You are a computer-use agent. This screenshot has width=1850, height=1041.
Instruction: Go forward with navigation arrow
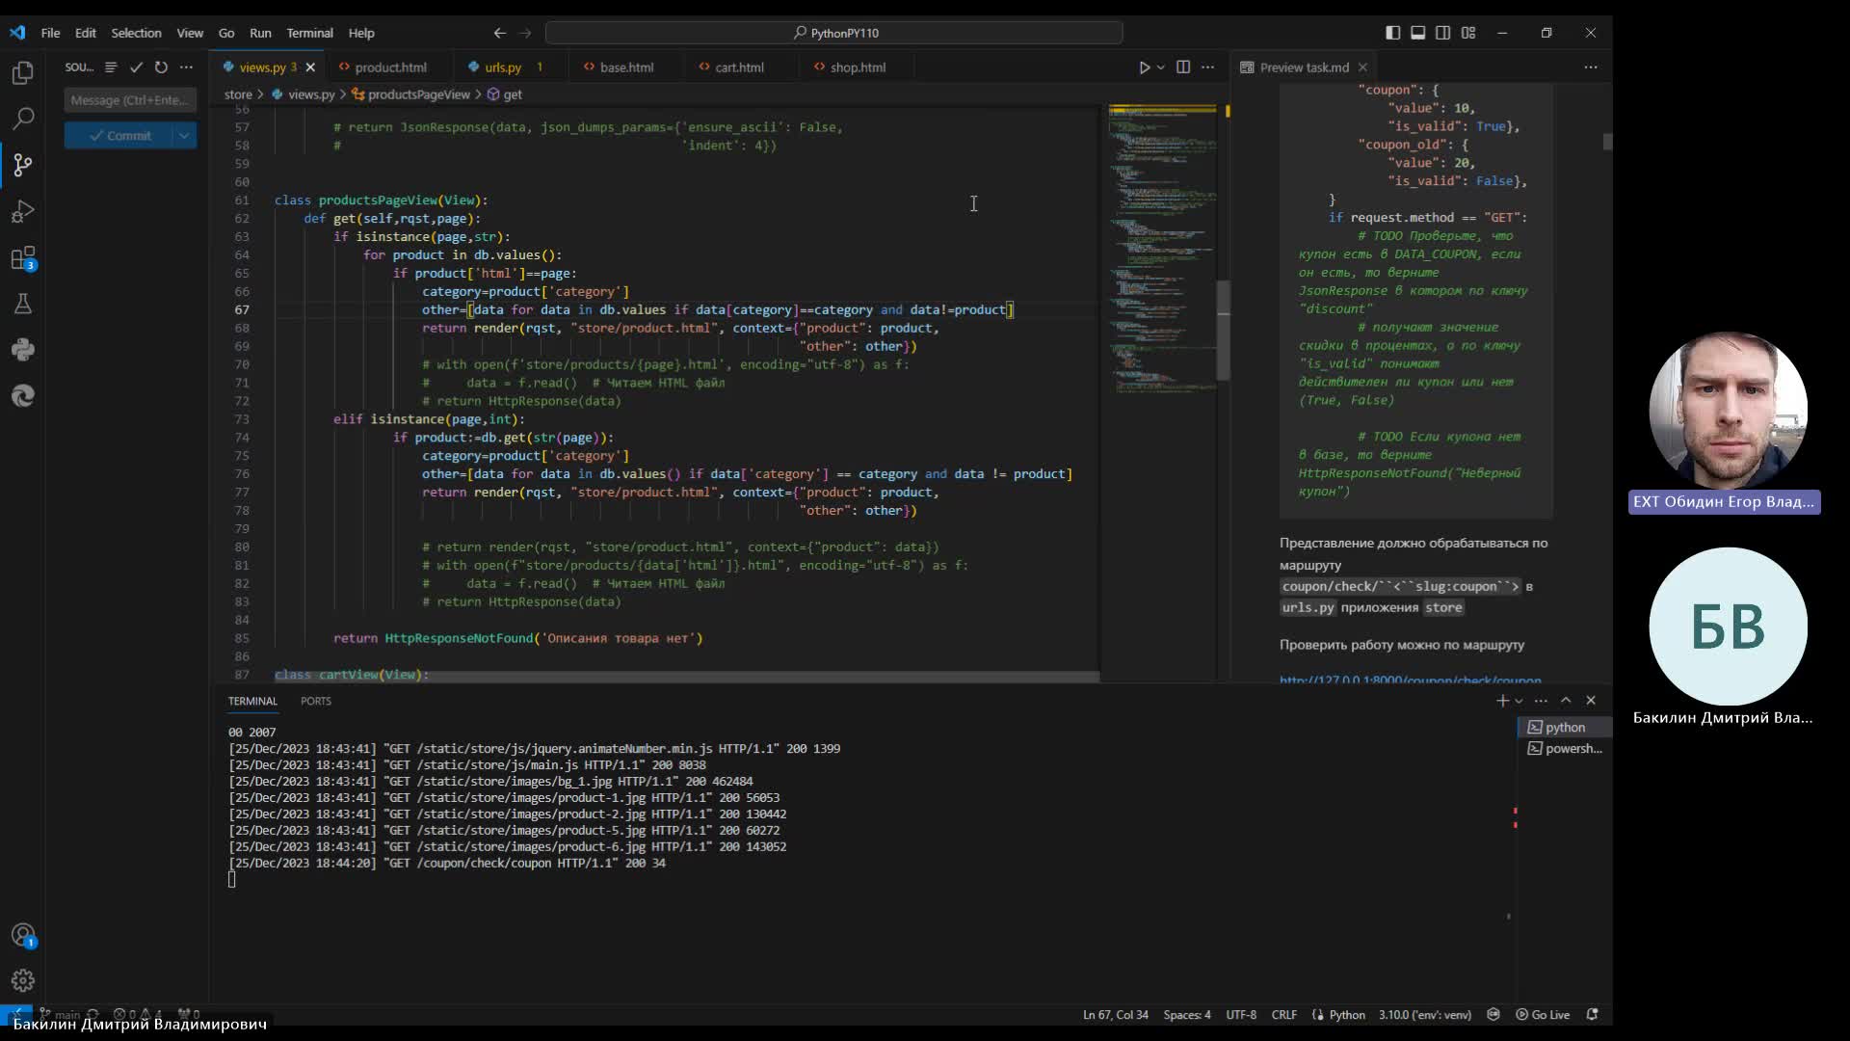coord(525,33)
